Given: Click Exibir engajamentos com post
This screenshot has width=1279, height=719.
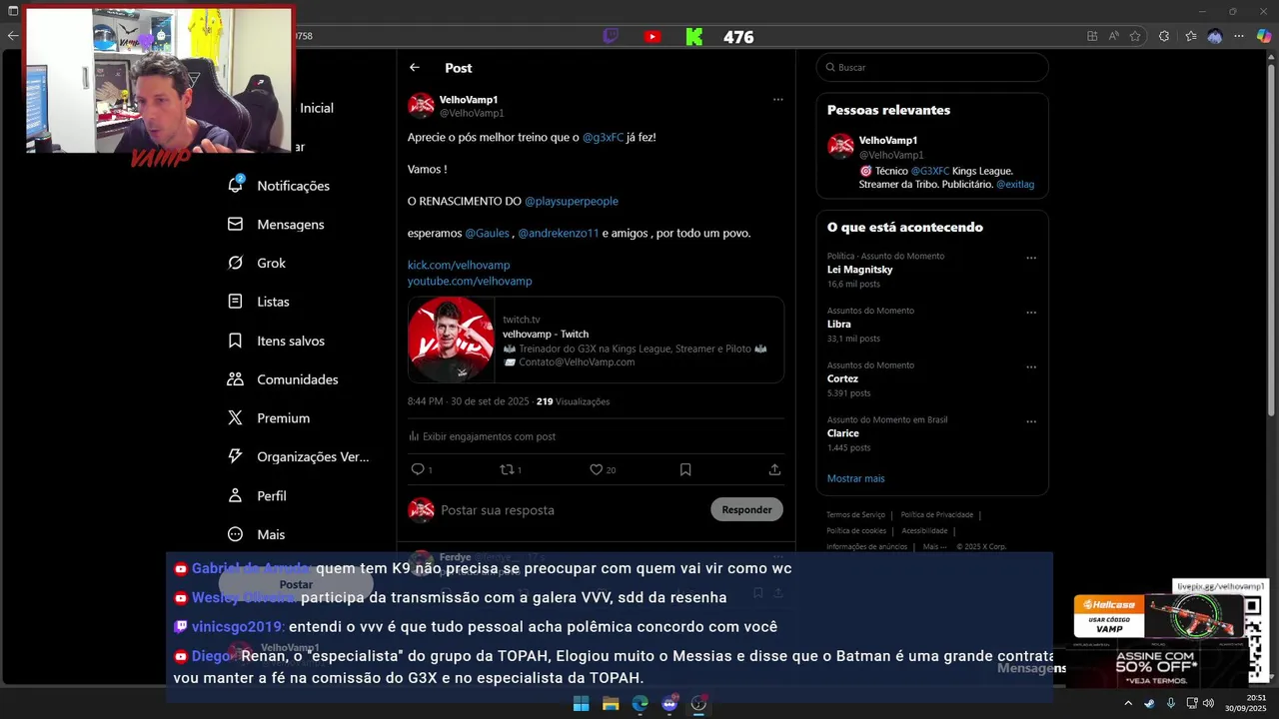Looking at the screenshot, I should 482,436.
